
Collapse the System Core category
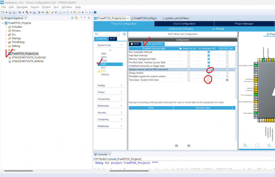point(122,45)
